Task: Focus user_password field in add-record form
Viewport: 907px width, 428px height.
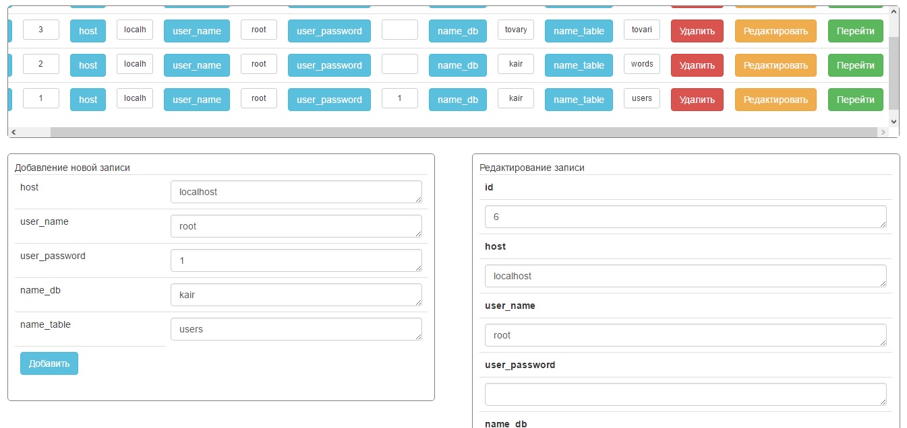Action: pyautogui.click(x=296, y=260)
